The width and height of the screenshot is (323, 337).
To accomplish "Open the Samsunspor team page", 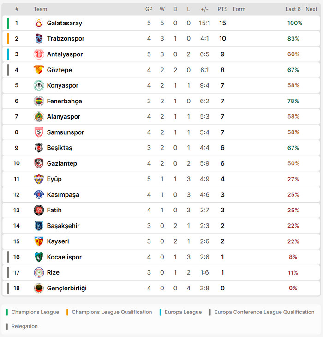I will [66, 132].
